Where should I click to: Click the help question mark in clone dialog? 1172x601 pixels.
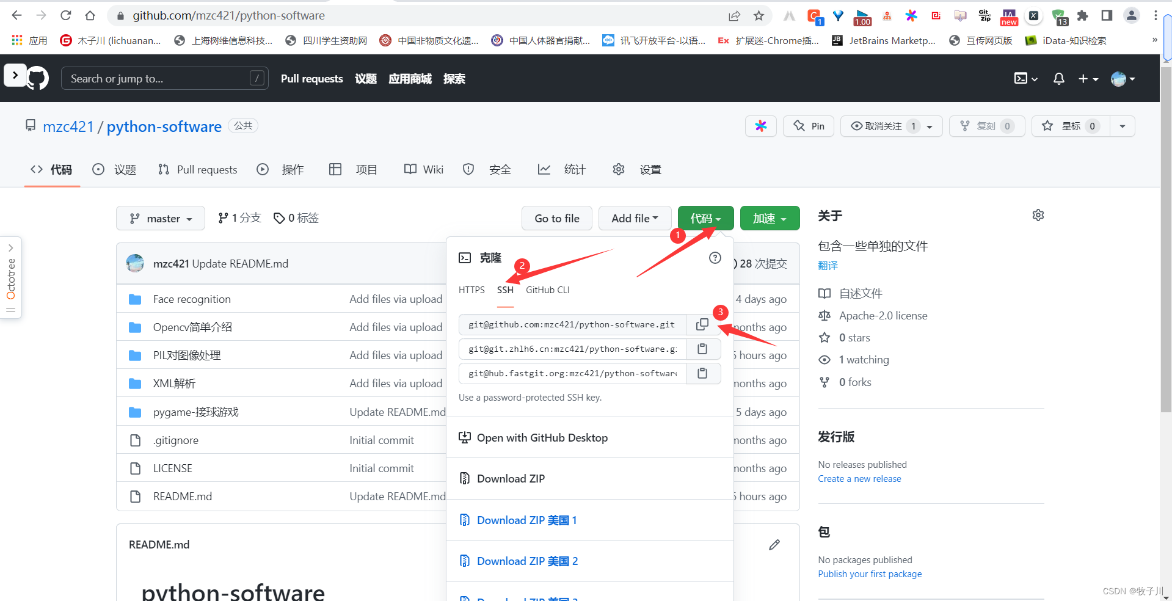tap(715, 258)
